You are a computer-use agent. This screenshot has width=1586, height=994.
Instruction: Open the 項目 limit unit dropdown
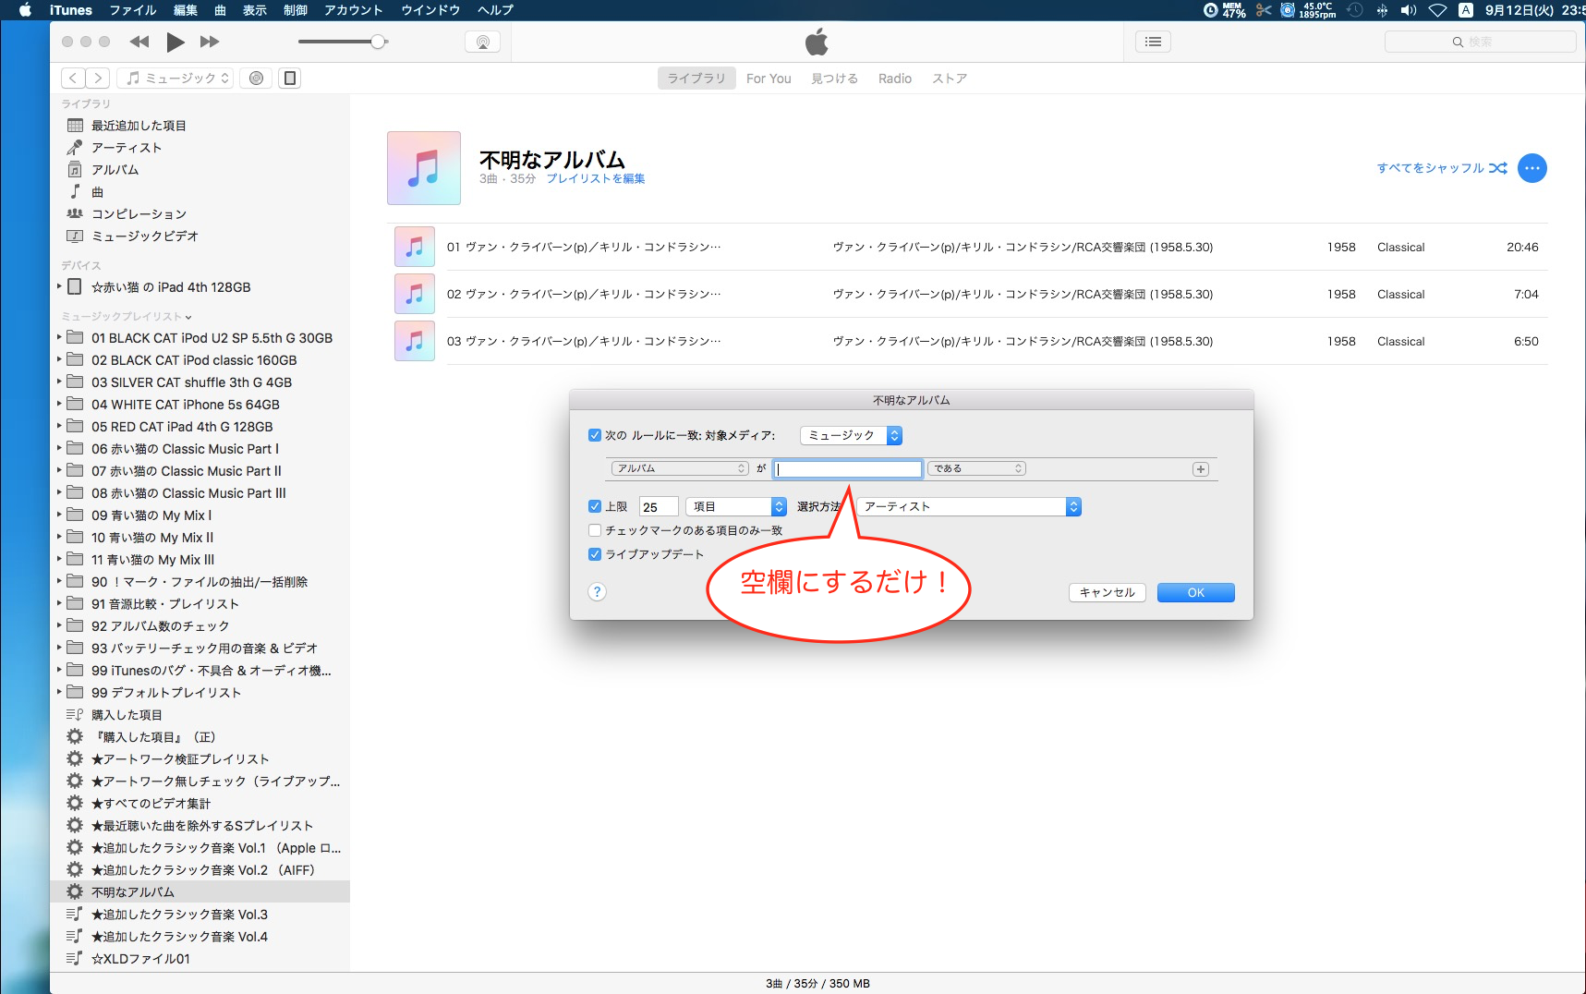point(736,506)
